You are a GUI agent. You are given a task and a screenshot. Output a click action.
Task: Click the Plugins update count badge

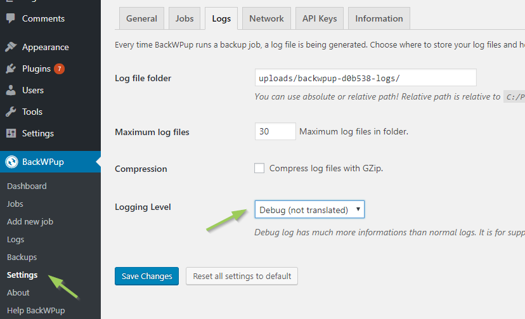coord(59,68)
